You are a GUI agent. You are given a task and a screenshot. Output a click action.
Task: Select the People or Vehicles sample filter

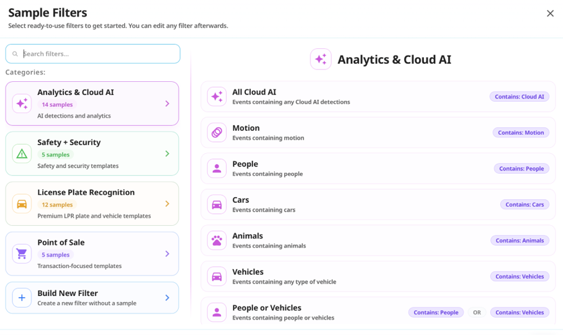coord(378,311)
